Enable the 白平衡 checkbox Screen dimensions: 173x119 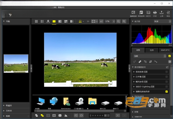coord(167,77)
